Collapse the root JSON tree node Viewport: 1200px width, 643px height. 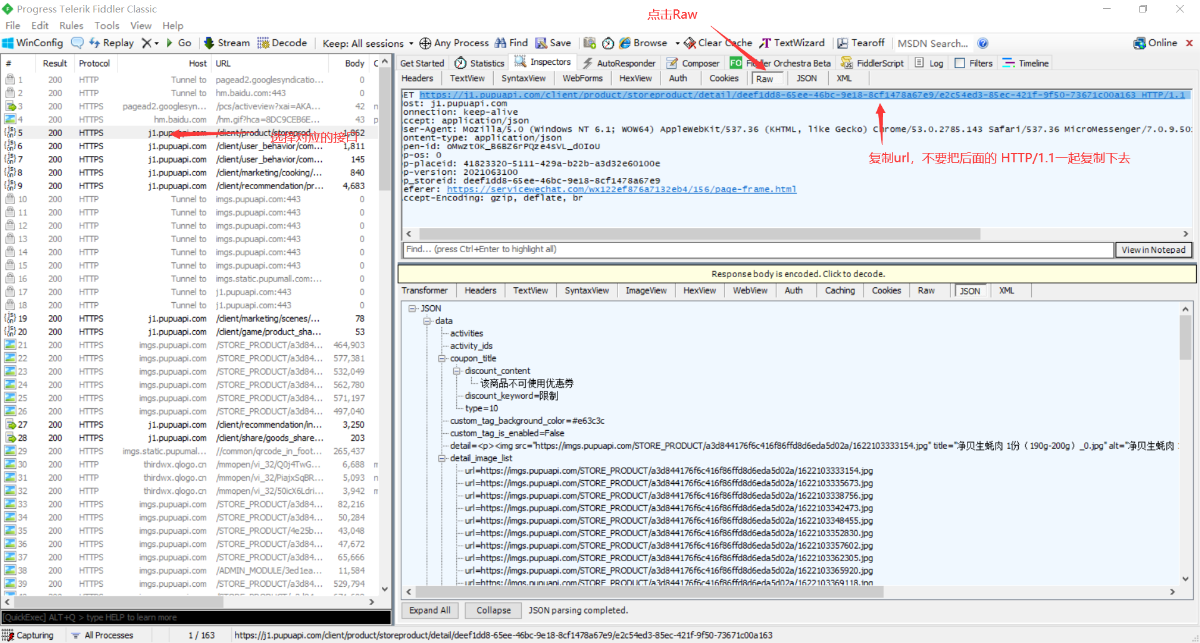click(412, 308)
